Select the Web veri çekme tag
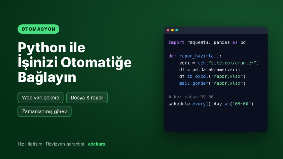The image size is (283, 159). (40, 98)
